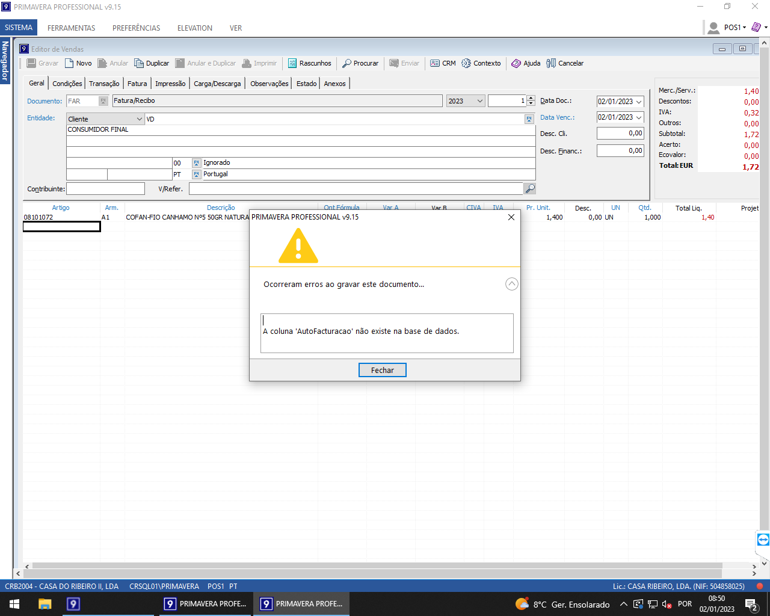Open Contexto from the toolbar
Image resolution: width=770 pixels, height=616 pixels.
click(x=466, y=63)
